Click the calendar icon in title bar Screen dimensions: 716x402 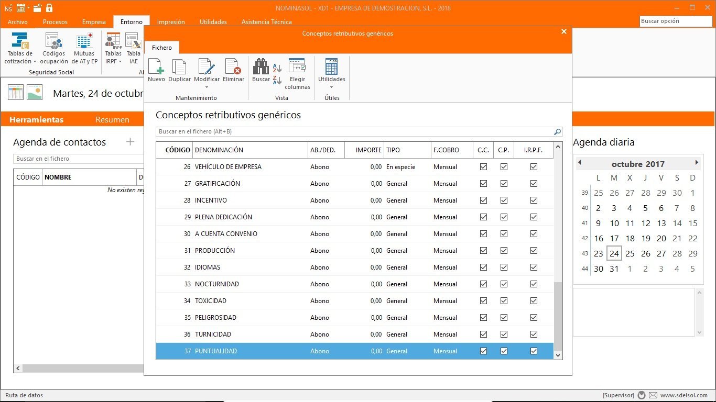coord(21,8)
